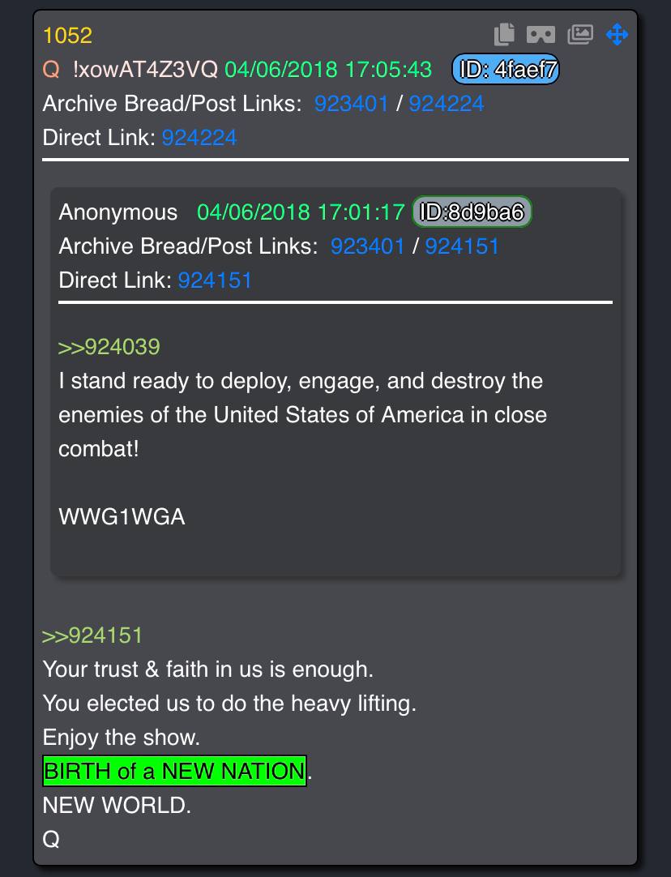Open quoted archive post link 924151

pyautogui.click(x=462, y=246)
